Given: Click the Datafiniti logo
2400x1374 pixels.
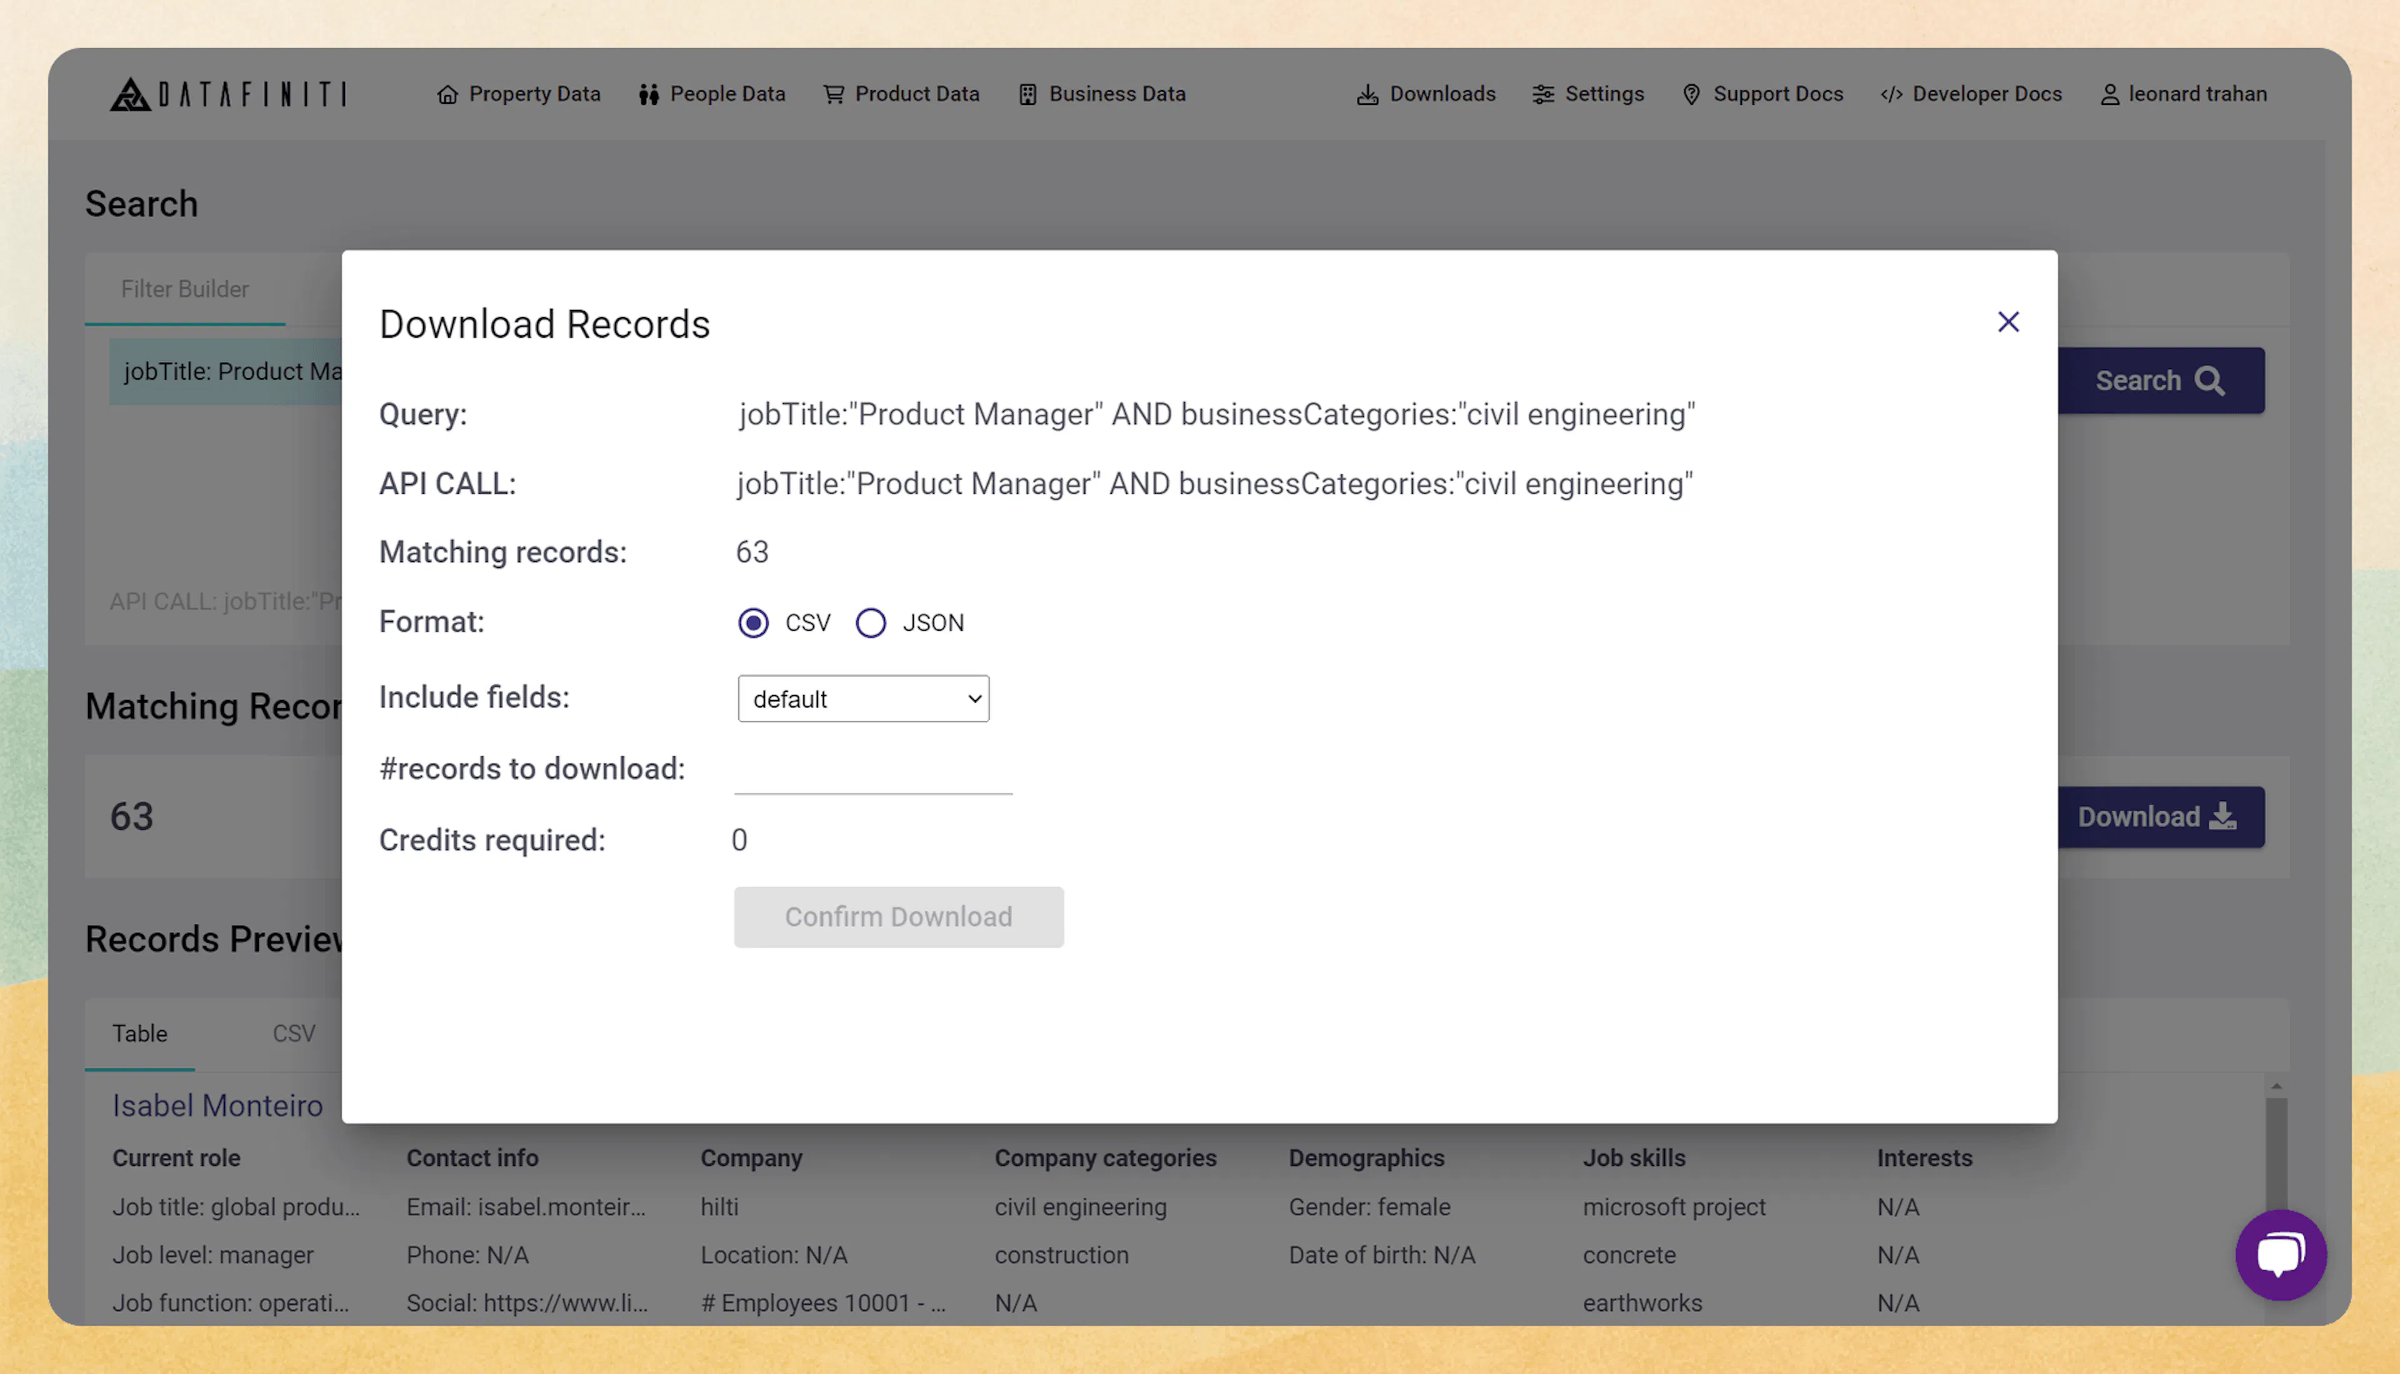Looking at the screenshot, I should (x=227, y=93).
